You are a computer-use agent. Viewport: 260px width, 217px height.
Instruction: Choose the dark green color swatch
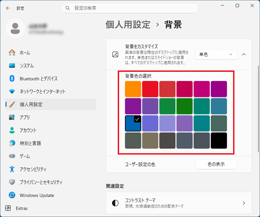184,106
